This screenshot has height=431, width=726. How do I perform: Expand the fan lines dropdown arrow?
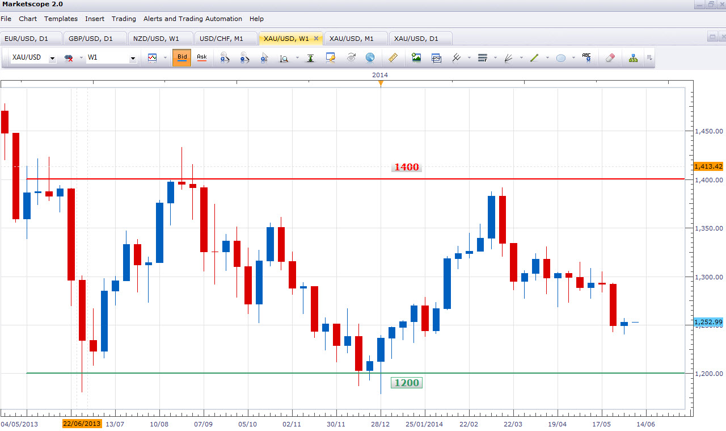(x=521, y=58)
